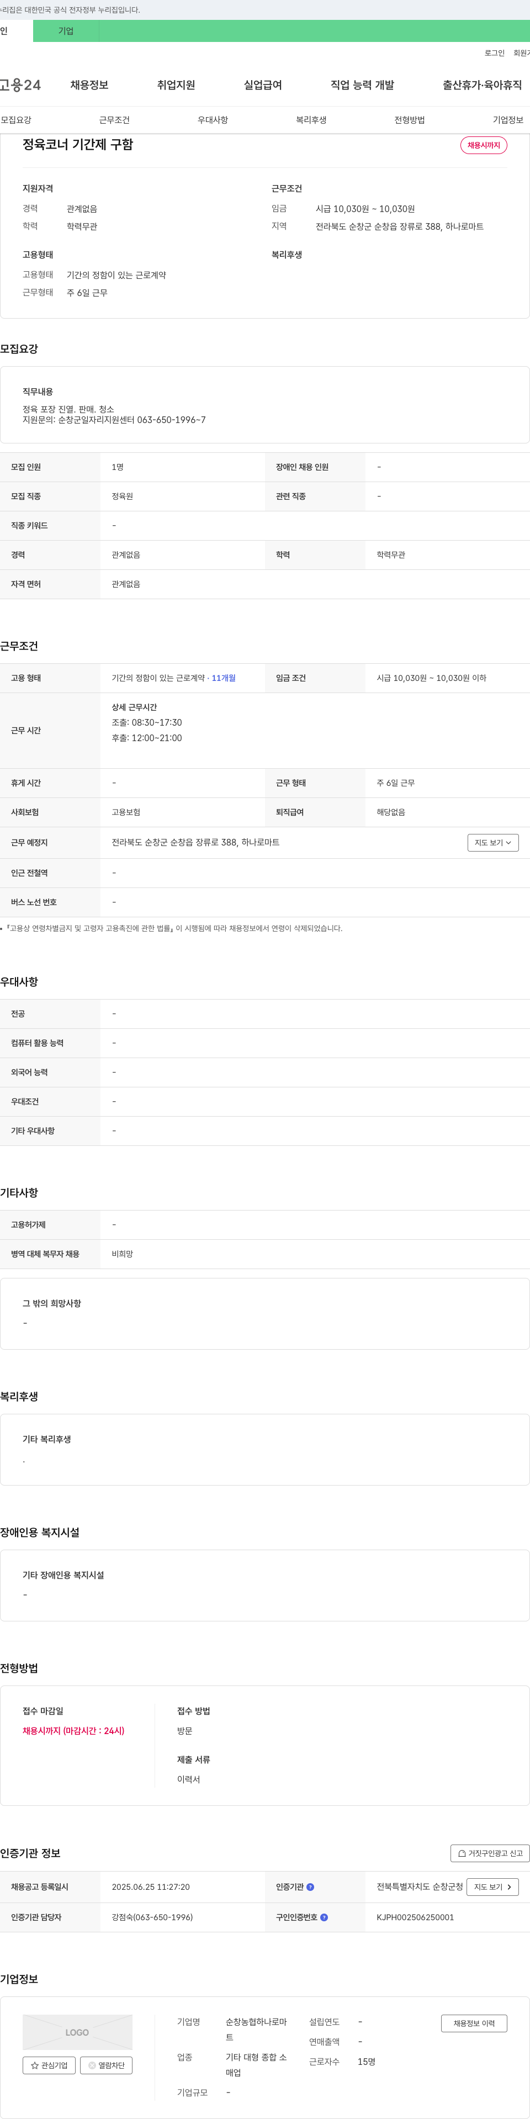Click the 인증기관 help icon
530x2119 pixels.
point(311,1887)
